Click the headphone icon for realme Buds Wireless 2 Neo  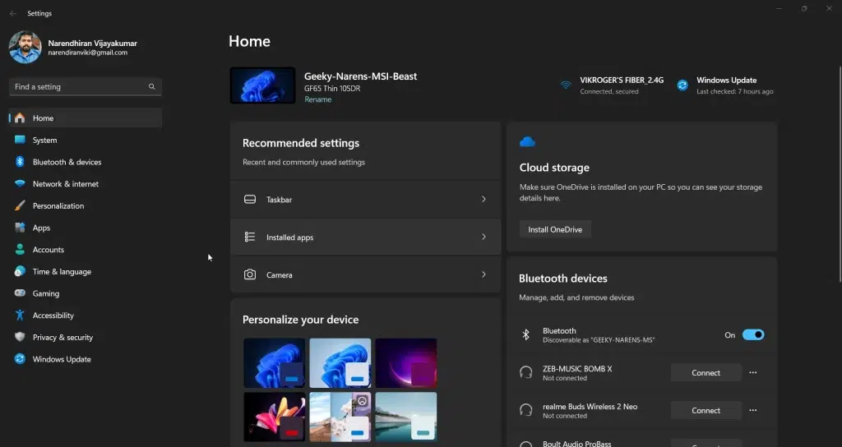pos(526,410)
